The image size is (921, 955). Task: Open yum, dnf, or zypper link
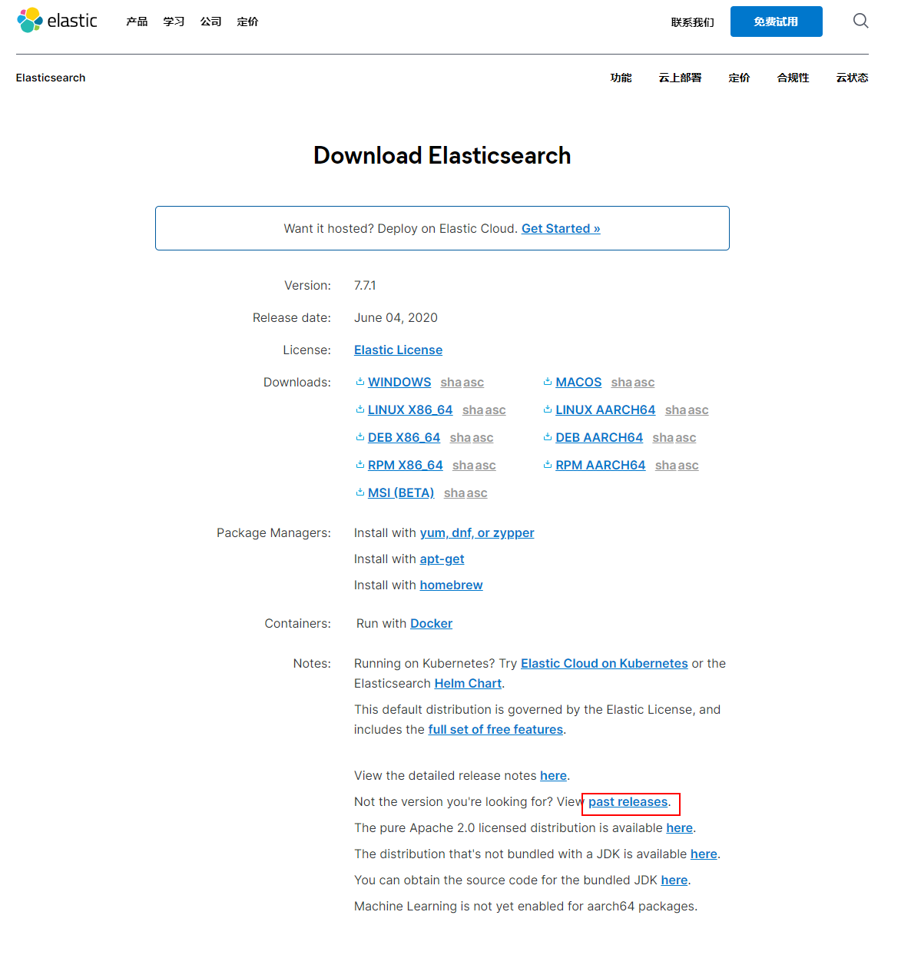click(477, 532)
